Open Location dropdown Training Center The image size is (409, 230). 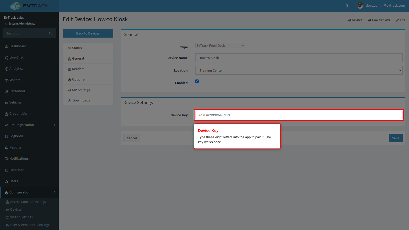point(299,70)
